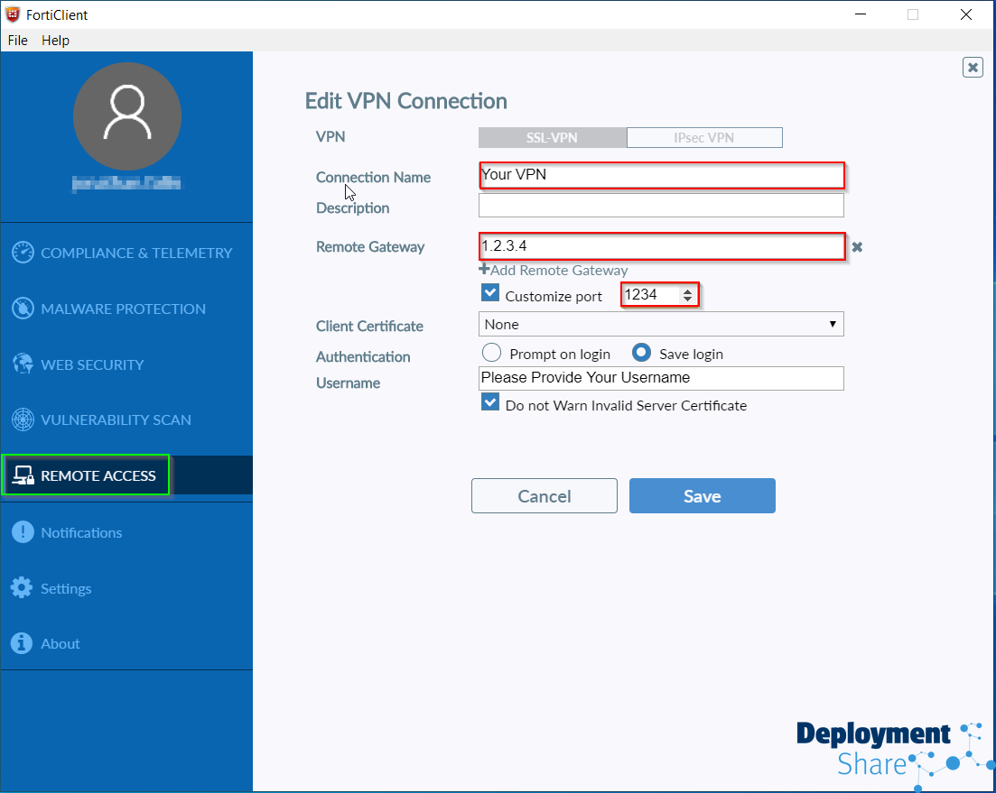996x793 pixels.
Task: Increase the port number with the up arrow
Action: tap(688, 290)
